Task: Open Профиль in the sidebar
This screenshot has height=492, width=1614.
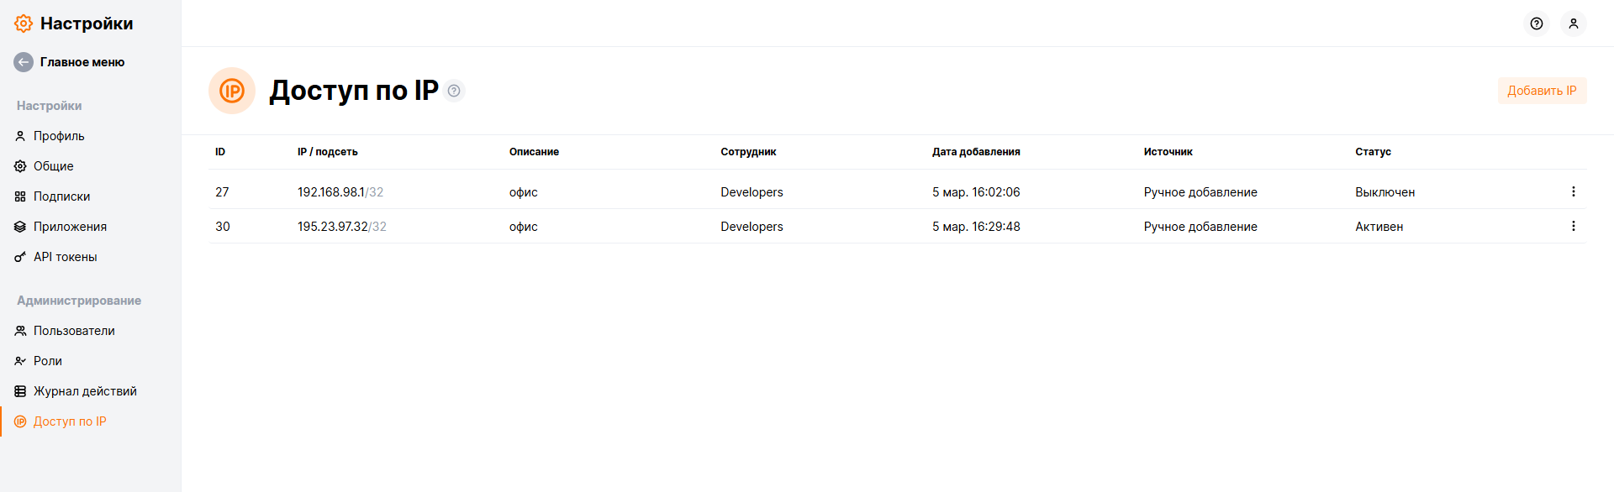Action: pyautogui.click(x=59, y=136)
